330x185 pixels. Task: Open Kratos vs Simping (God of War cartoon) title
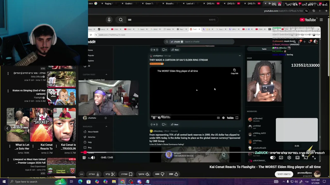(x=29, y=92)
